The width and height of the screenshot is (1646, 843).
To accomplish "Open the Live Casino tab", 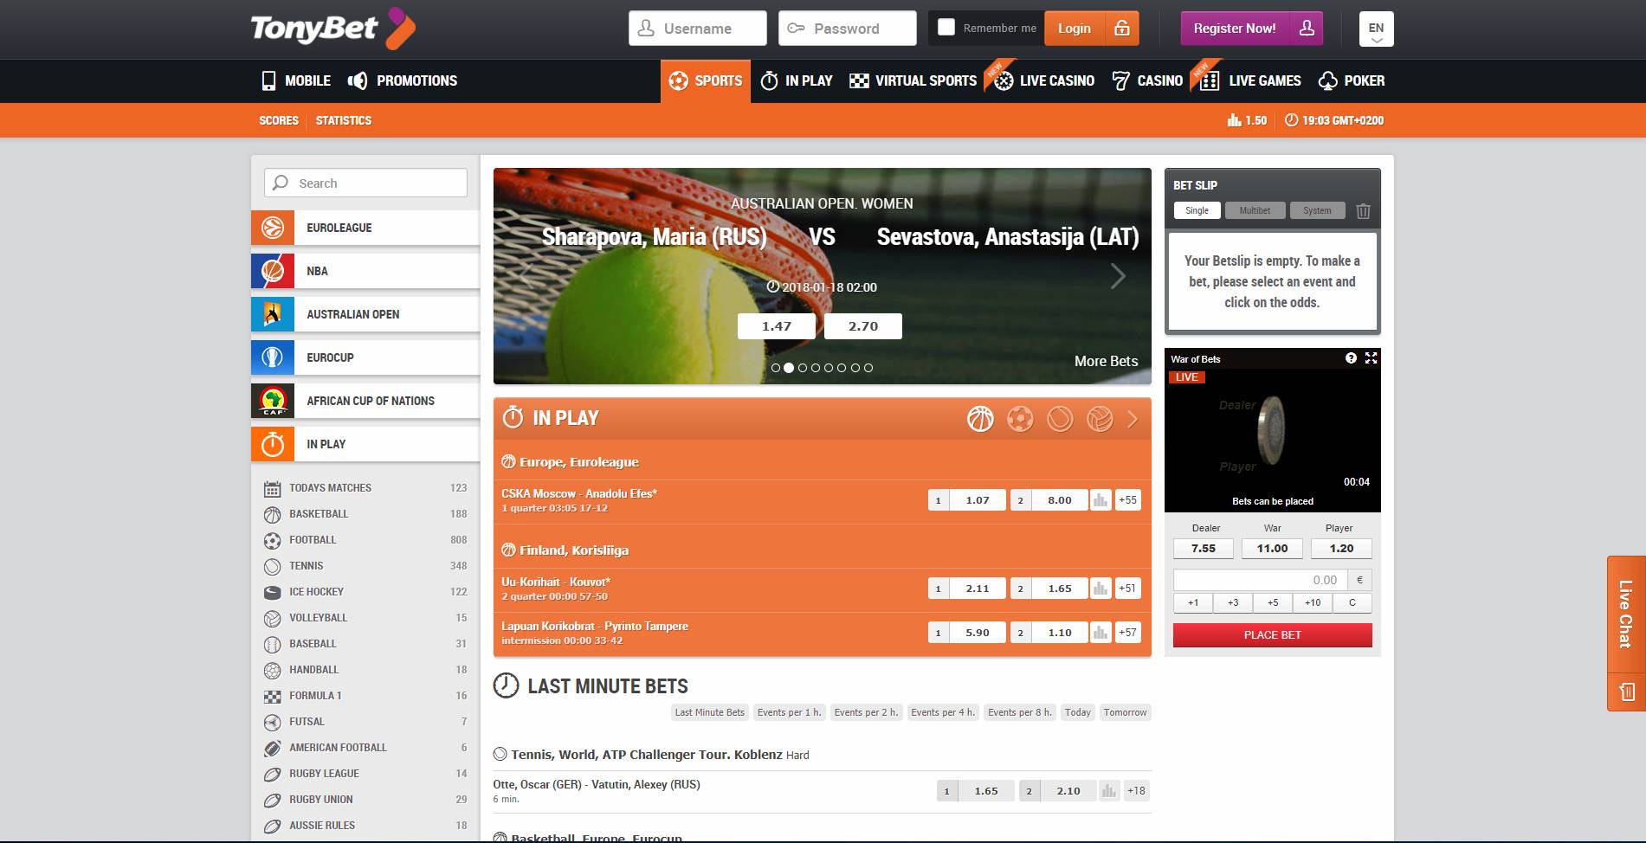I will [x=1043, y=80].
